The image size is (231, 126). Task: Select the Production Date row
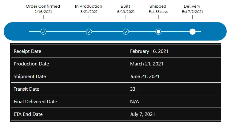click(116, 64)
